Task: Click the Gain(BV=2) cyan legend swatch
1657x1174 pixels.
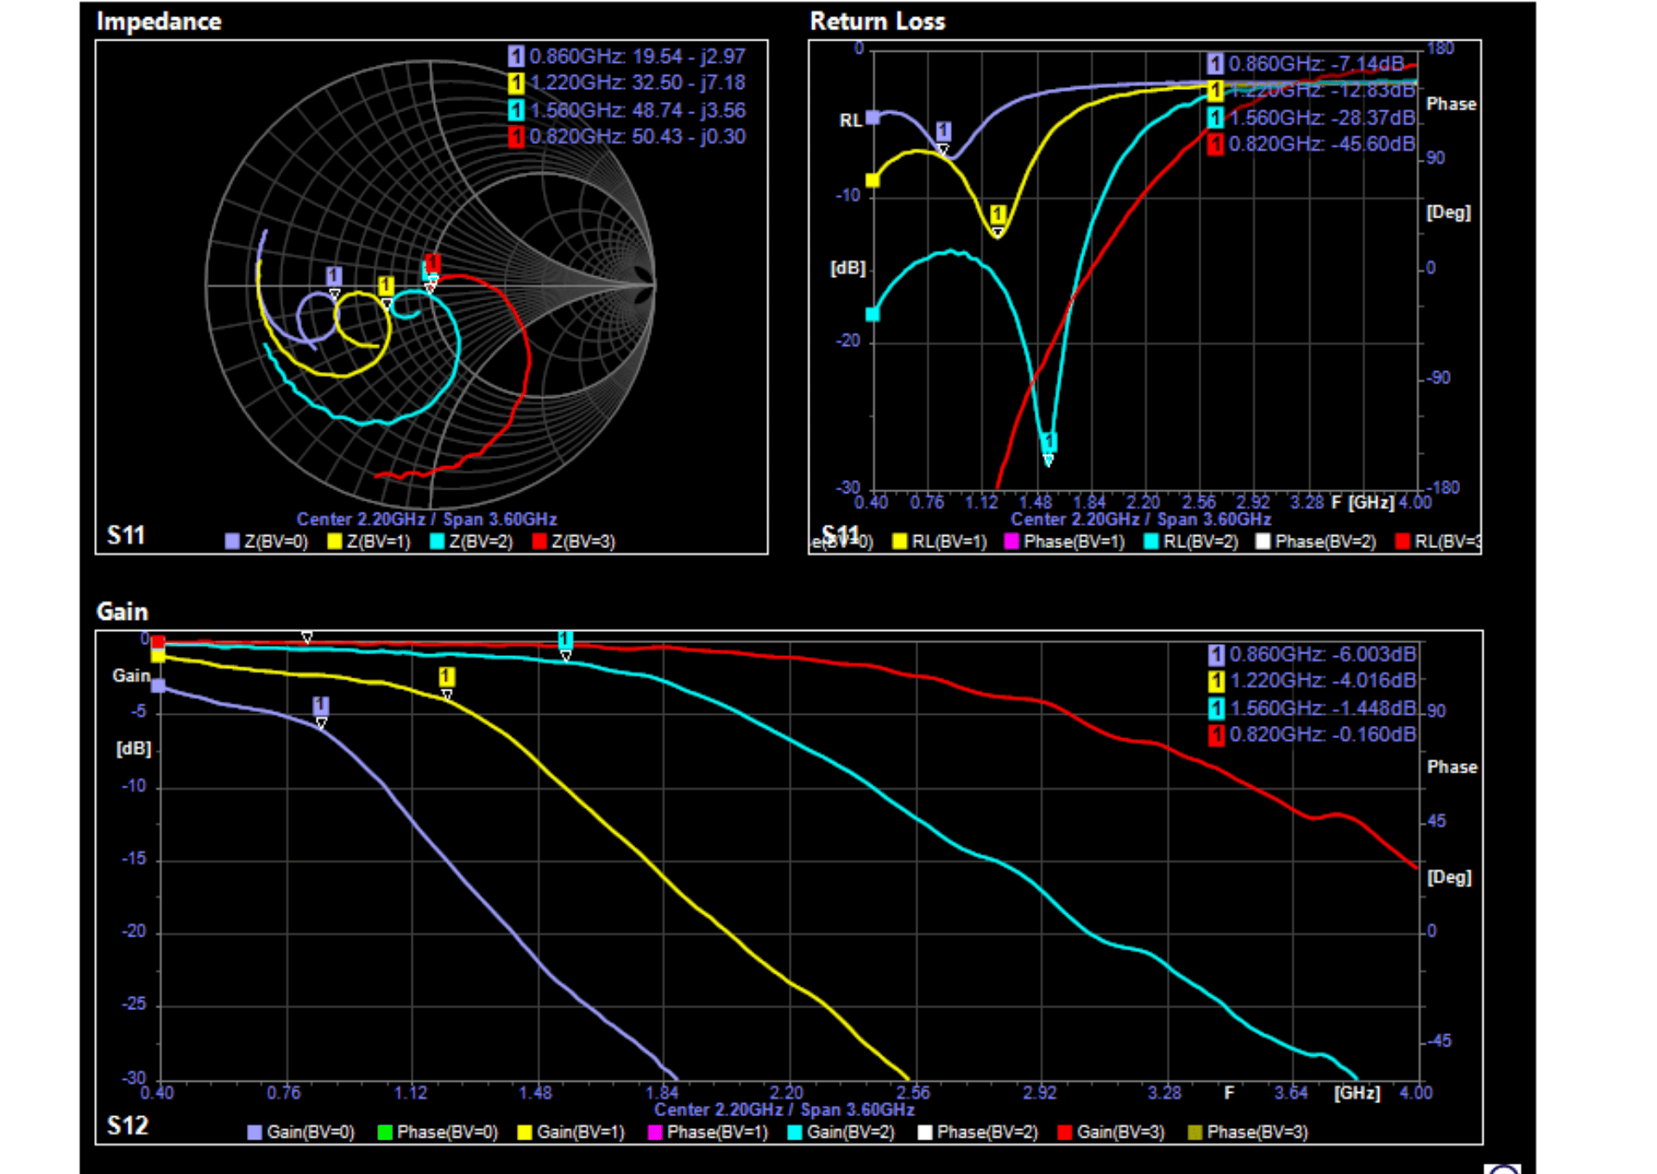Action: point(795,1132)
